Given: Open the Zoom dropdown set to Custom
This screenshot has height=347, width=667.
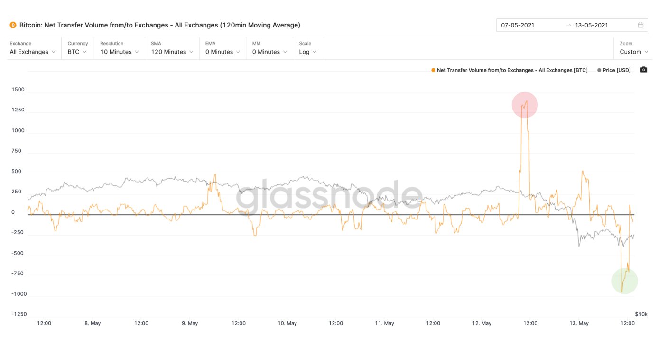Looking at the screenshot, I should click(x=634, y=48).
